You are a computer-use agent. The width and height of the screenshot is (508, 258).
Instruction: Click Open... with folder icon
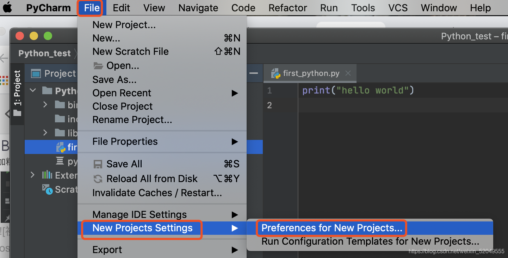click(x=162, y=65)
